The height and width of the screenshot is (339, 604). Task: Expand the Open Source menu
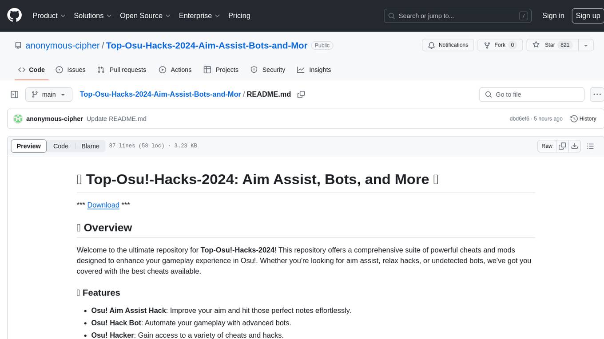tap(145, 16)
